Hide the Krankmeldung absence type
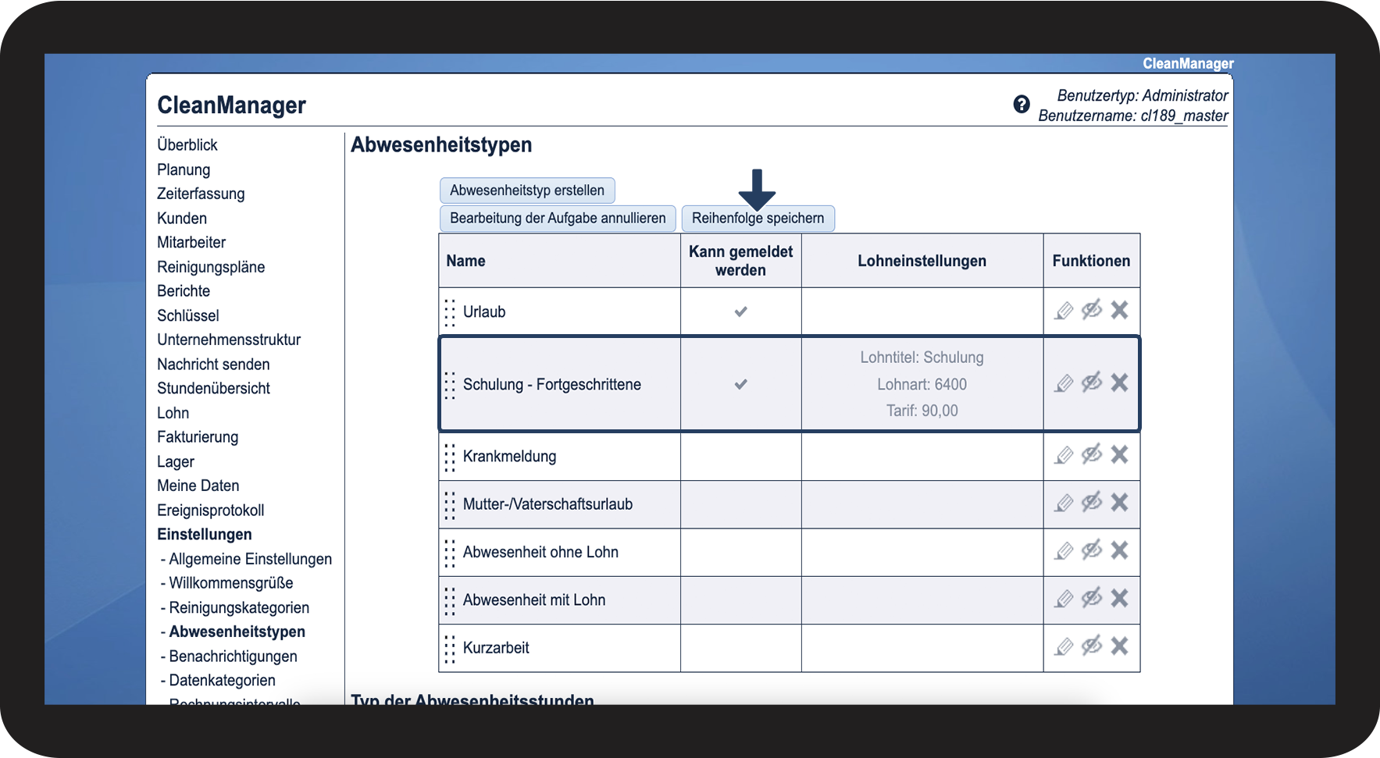The image size is (1380, 758). point(1092,454)
